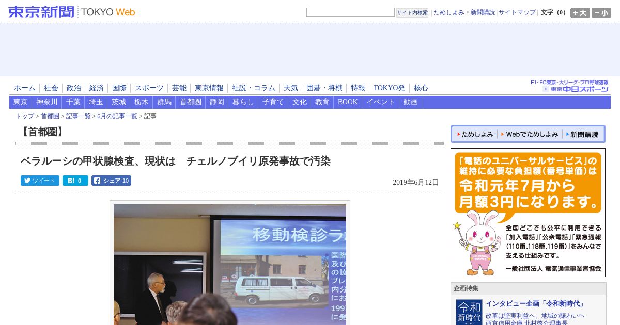Open the article photo of the presentation
Viewport: 620px width, 325px height.
click(230, 264)
